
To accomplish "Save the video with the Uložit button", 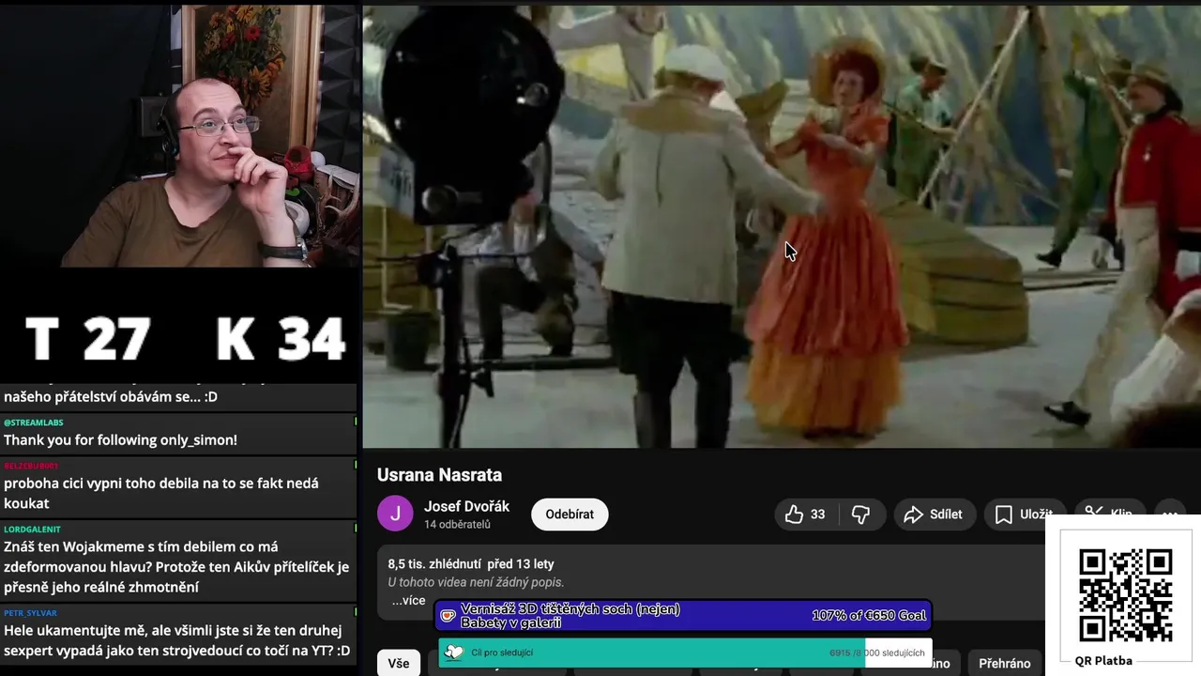I will 1025,515.
